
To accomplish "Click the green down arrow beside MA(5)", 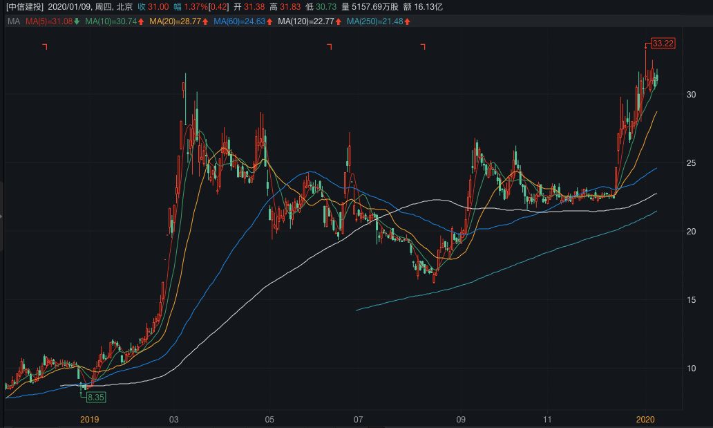I will 77,21.
